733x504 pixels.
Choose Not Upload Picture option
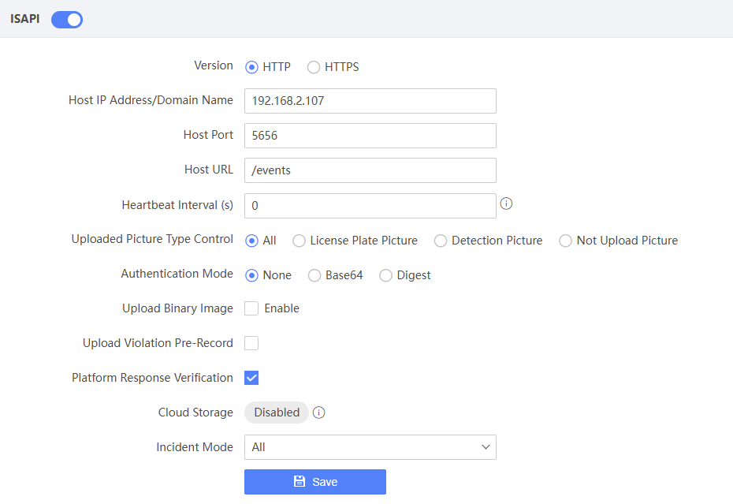(x=565, y=241)
